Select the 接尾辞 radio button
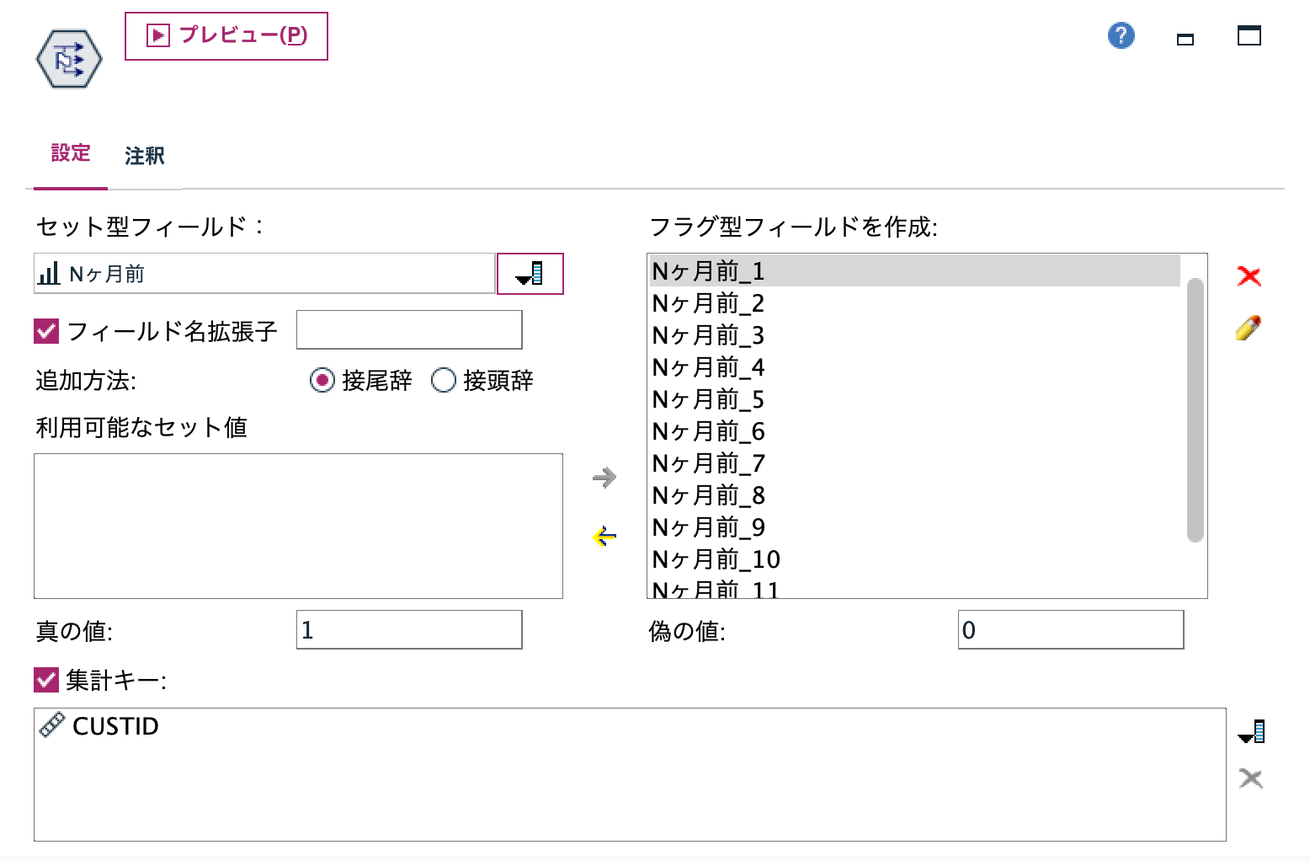The height and width of the screenshot is (861, 1310). pos(321,380)
